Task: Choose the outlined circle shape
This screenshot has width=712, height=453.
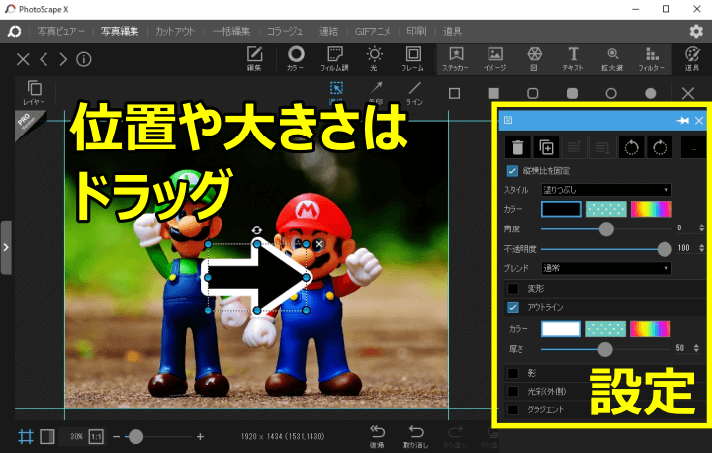Action: [x=611, y=94]
